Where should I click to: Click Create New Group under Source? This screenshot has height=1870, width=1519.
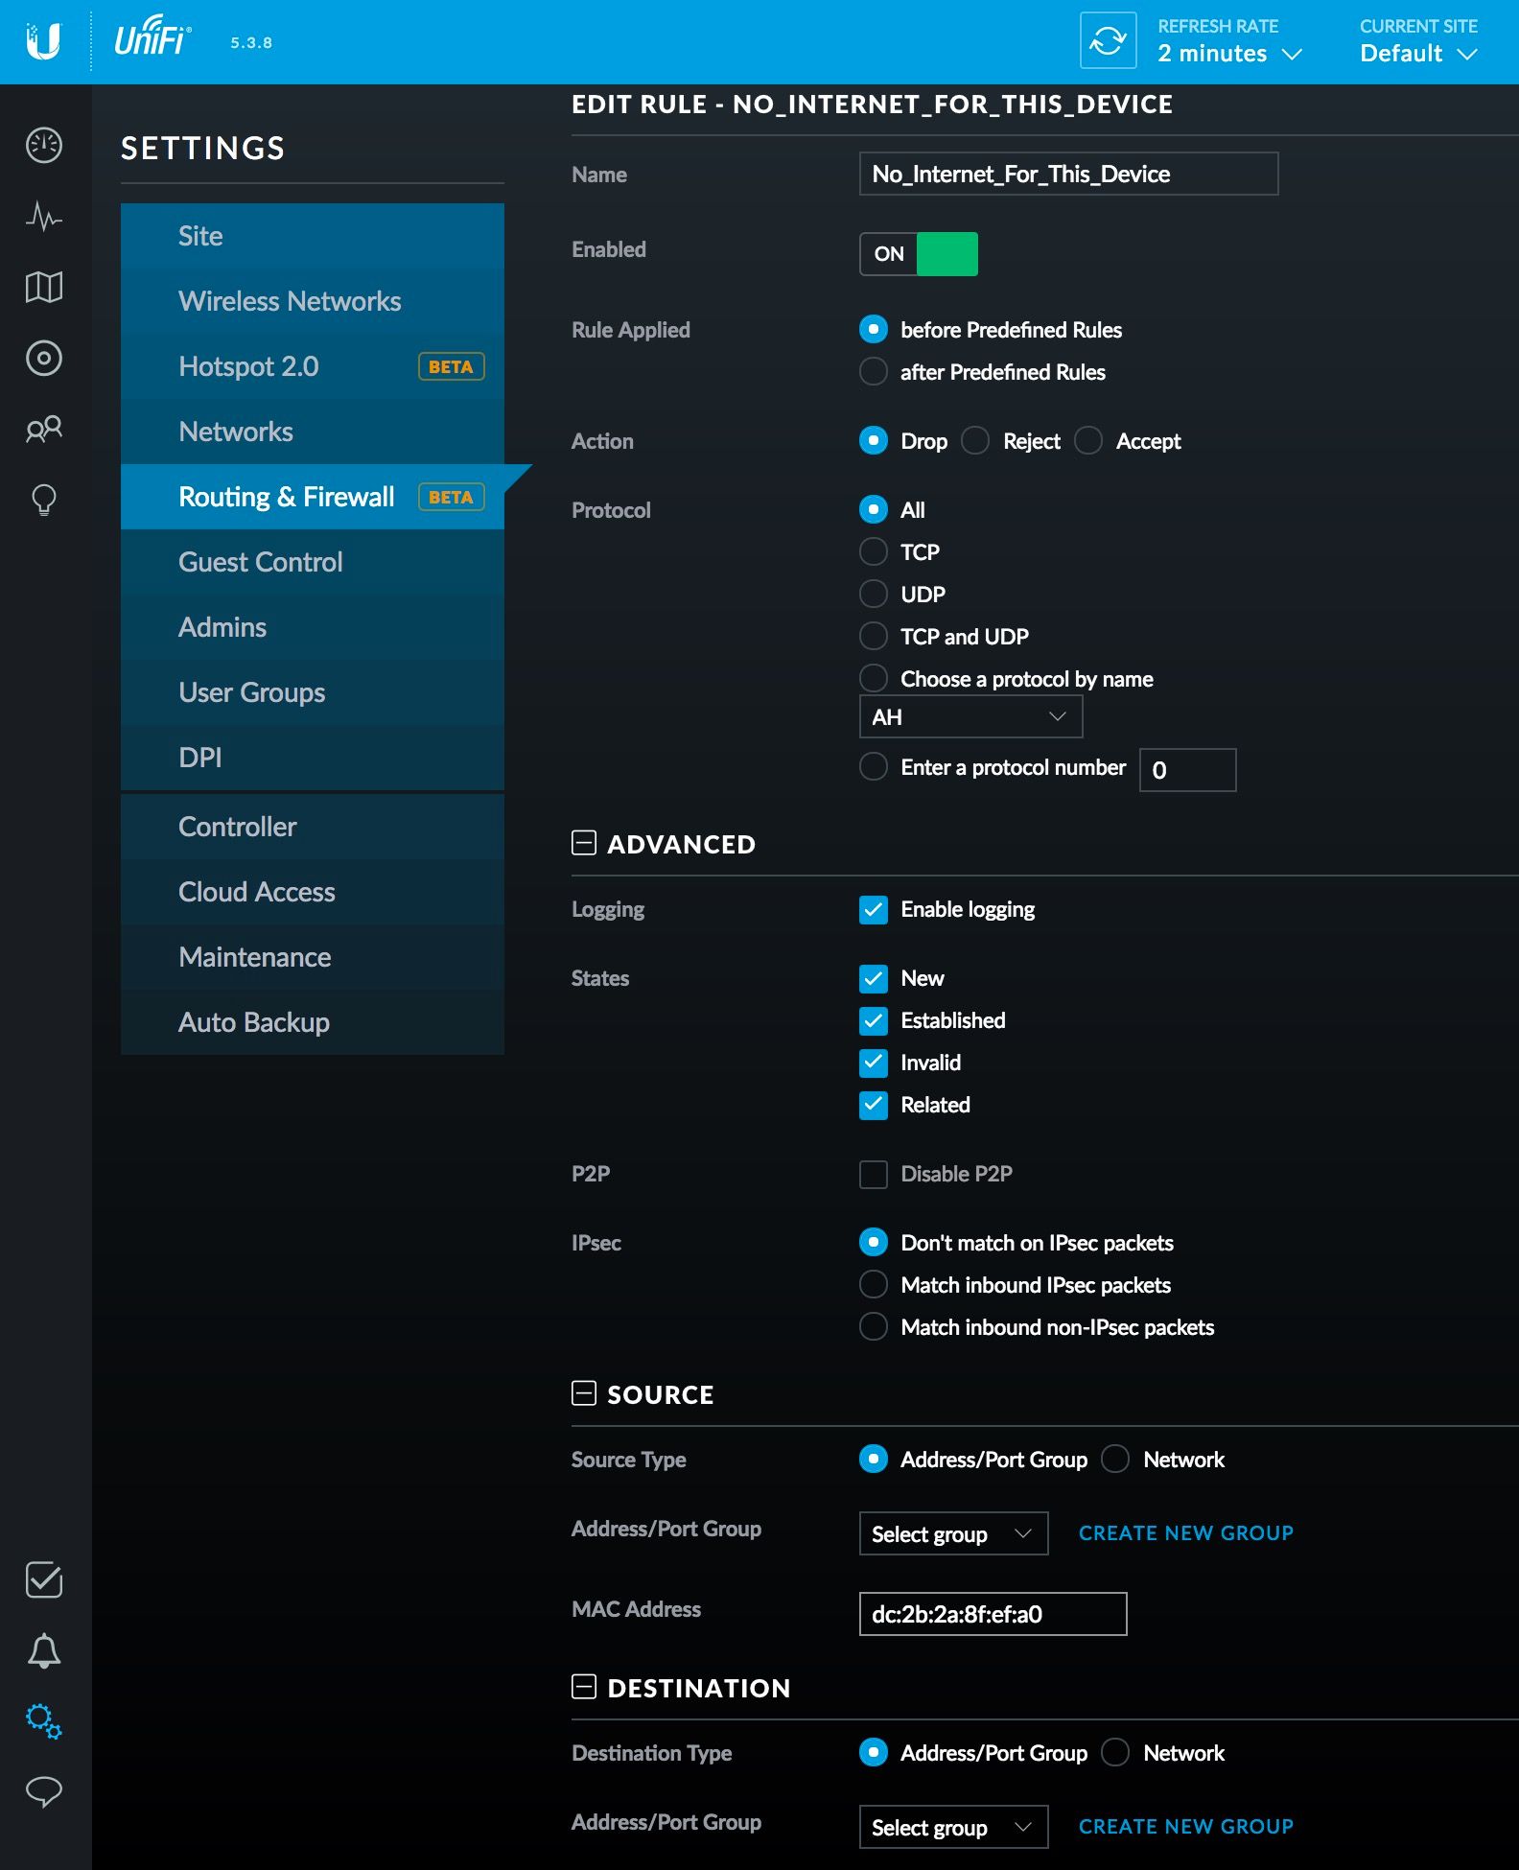click(x=1185, y=1533)
